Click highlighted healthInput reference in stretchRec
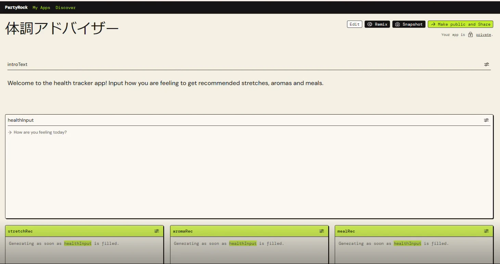This screenshot has height=264, width=500. coord(78,243)
